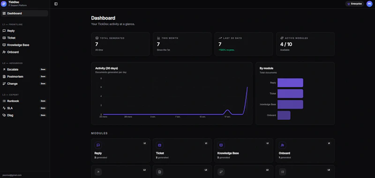The height and width of the screenshot is (178, 375).
Task: Open Dashboard in the sidebar
Action: (x=25, y=14)
